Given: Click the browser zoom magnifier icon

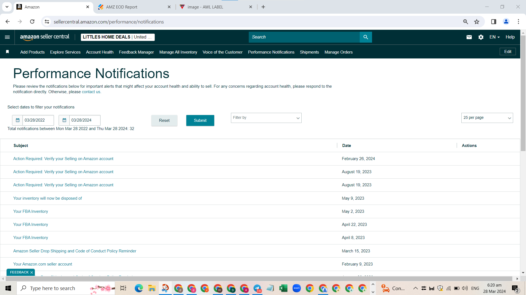Looking at the screenshot, I should 465,22.
